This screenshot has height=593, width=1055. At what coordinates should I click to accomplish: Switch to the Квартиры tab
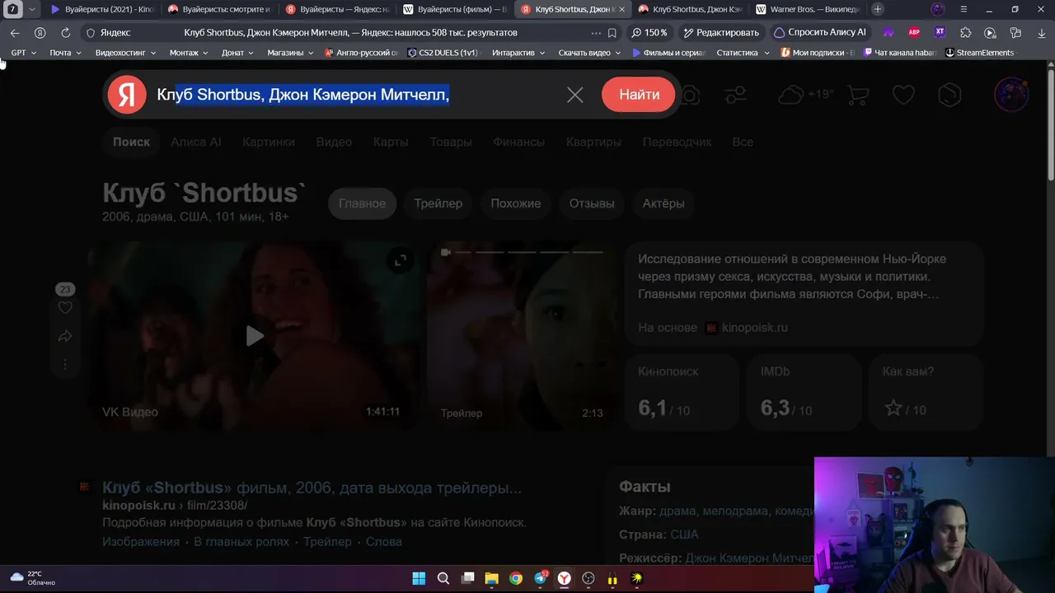[593, 142]
